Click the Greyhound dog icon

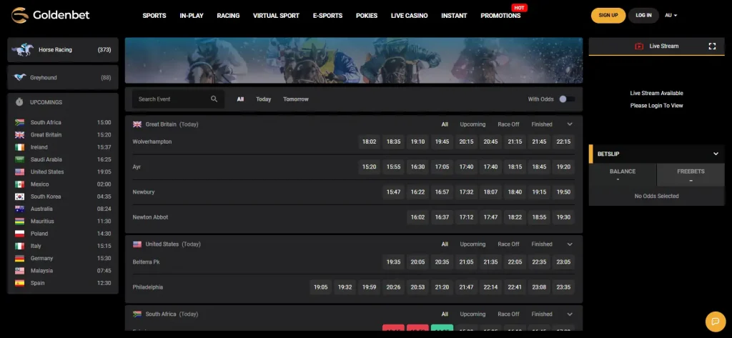[x=19, y=77]
